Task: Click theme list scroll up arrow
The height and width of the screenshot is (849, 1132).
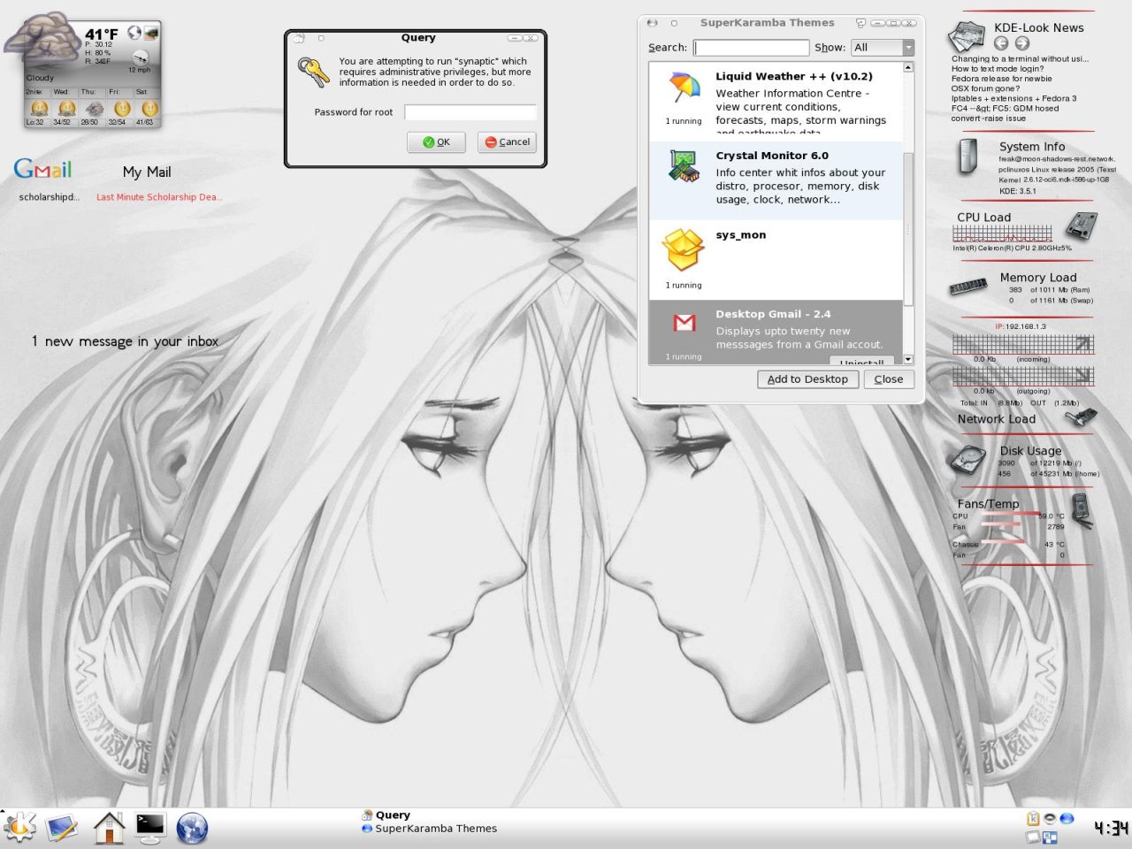Action: (x=908, y=67)
